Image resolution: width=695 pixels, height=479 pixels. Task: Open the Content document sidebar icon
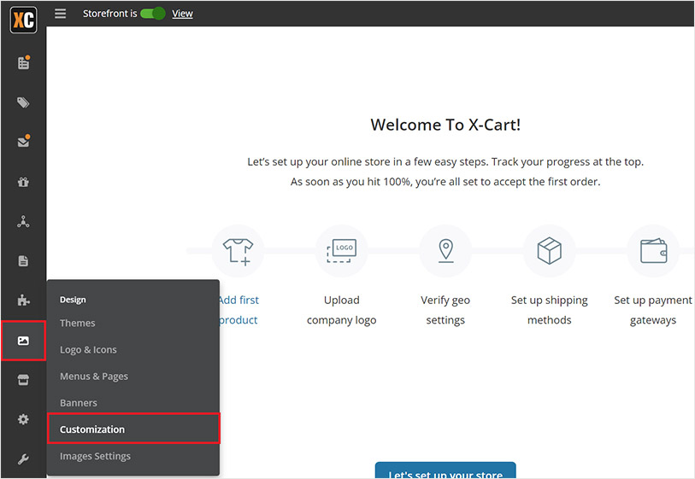tap(23, 260)
